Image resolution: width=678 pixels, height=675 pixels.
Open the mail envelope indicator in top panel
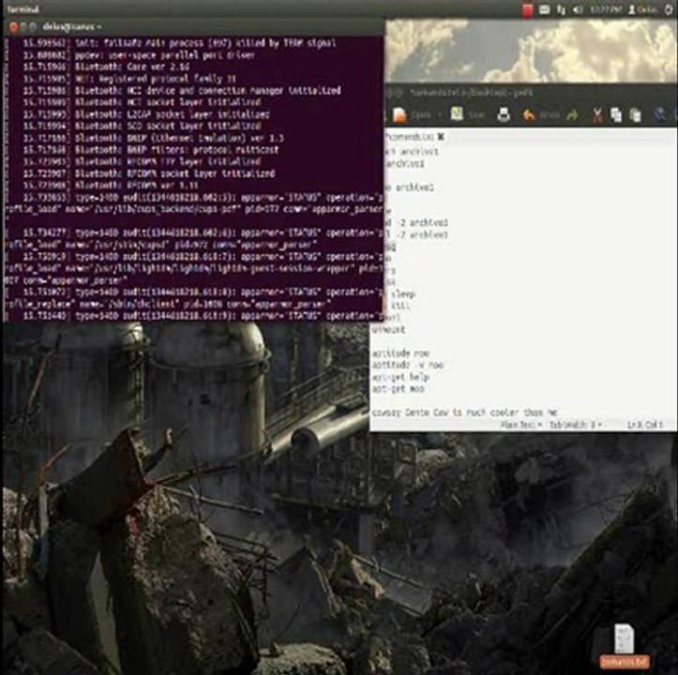(545, 9)
